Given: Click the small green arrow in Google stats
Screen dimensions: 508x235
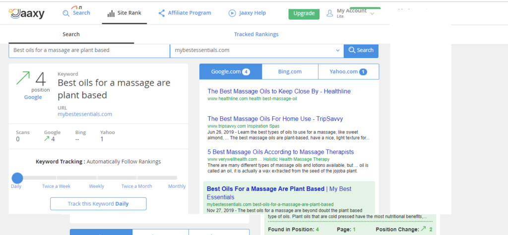Looking at the screenshot, I should point(47,139).
